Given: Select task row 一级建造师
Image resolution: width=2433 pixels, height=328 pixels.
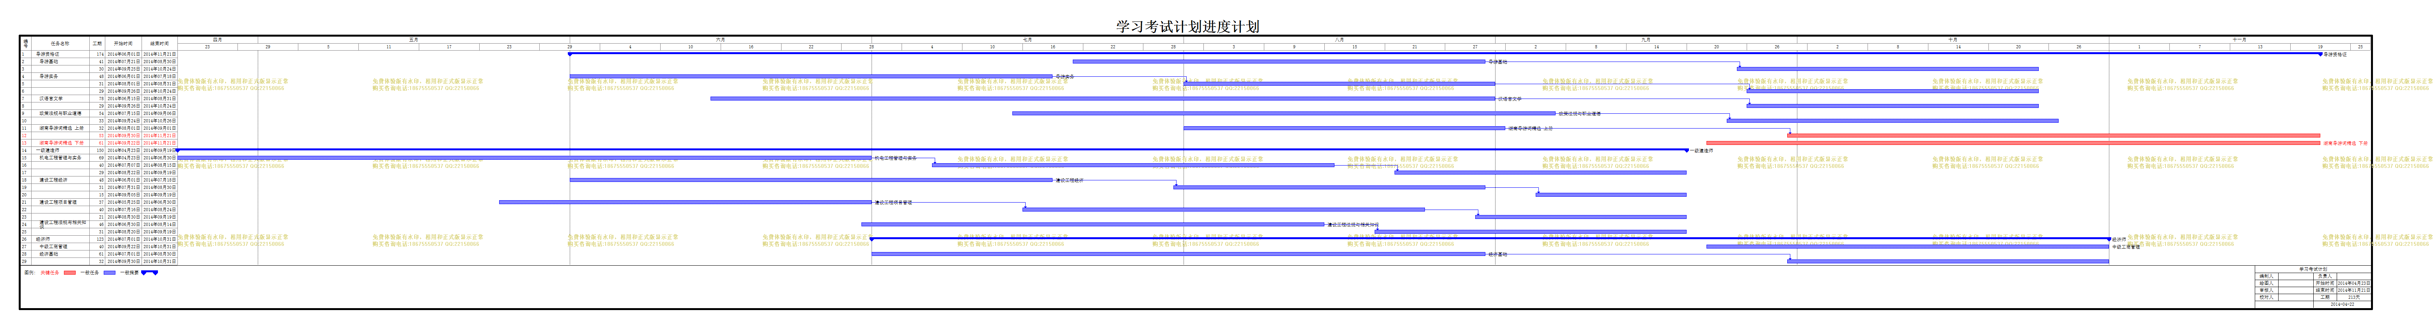Looking at the screenshot, I should pyautogui.click(x=98, y=150).
